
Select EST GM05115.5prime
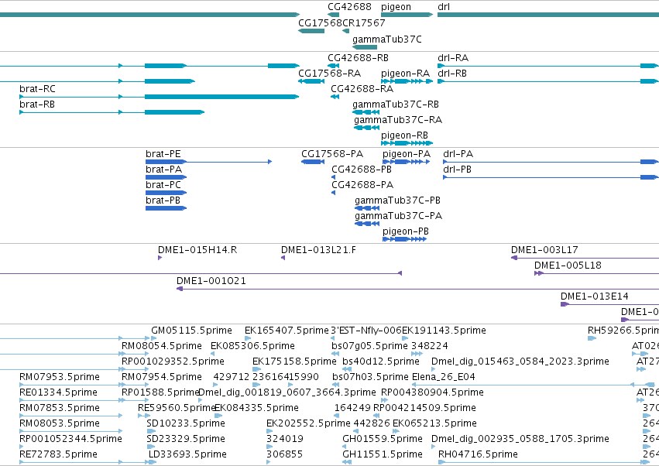[191, 331]
